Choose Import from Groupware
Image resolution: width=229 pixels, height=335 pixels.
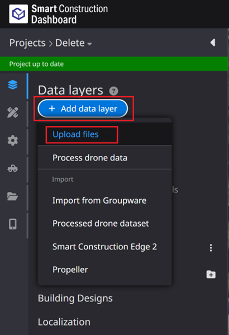(x=99, y=201)
